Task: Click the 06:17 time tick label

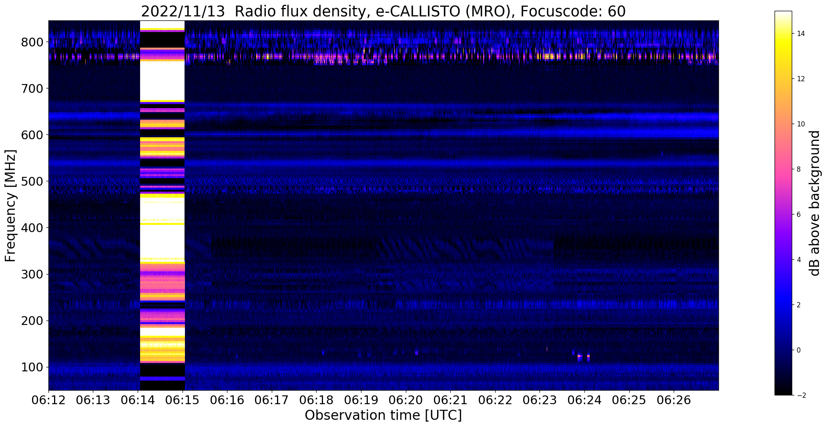Action: coord(272,400)
